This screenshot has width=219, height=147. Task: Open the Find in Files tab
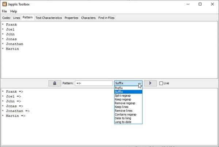(106, 18)
